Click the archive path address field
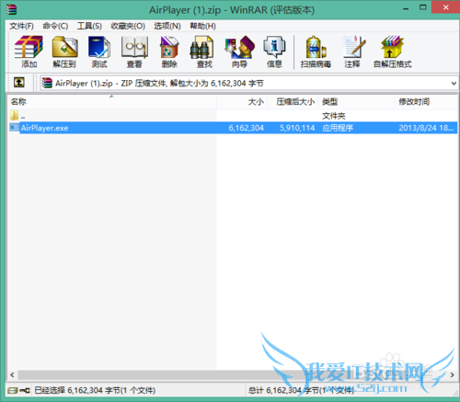460x402 pixels. tap(248, 83)
